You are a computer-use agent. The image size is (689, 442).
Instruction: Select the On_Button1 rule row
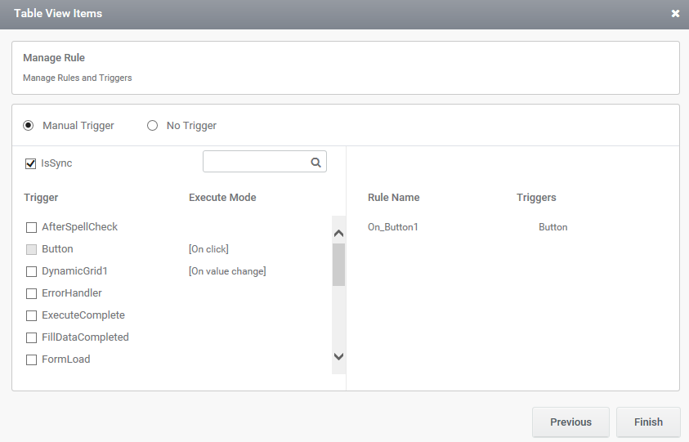(468, 227)
